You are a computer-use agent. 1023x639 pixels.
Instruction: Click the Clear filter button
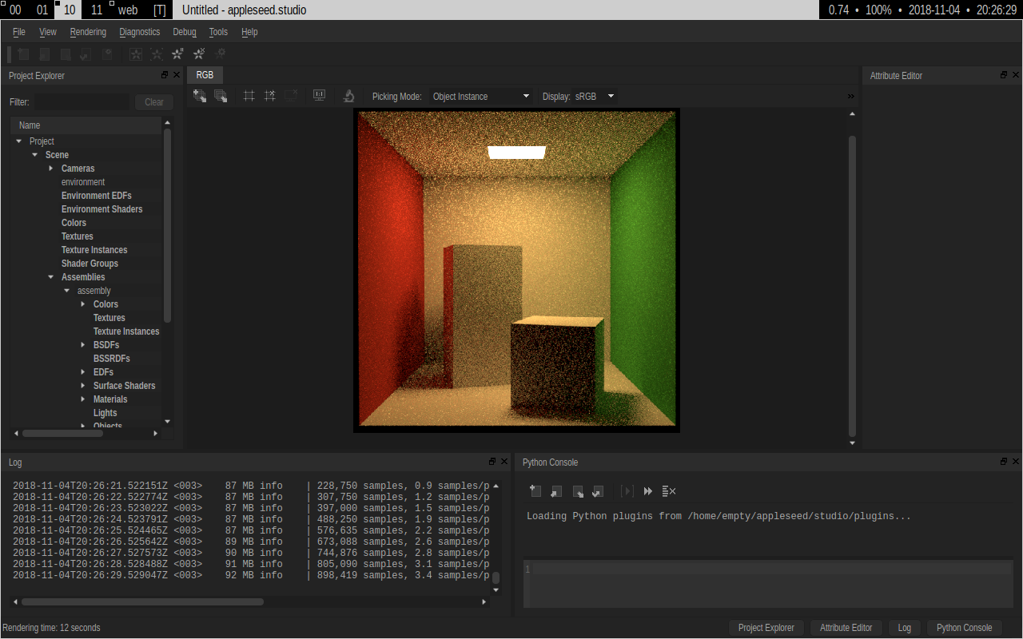pos(154,102)
